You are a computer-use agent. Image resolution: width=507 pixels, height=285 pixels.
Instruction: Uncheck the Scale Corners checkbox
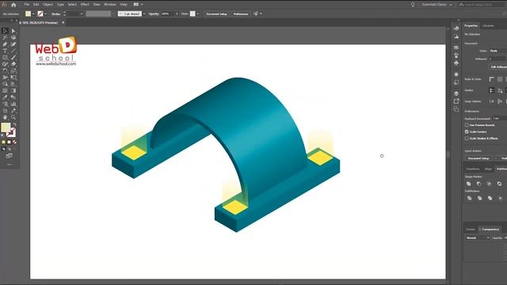(x=467, y=131)
